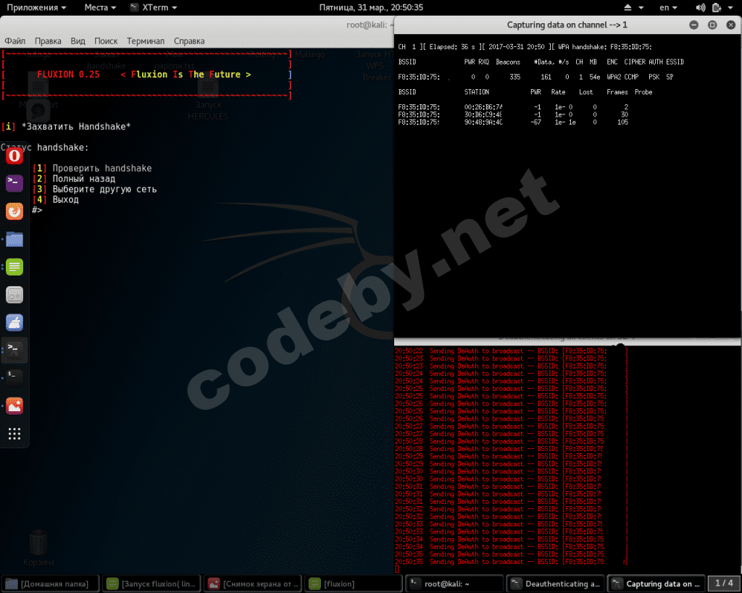Select the XTerm icon in dock

click(14, 350)
